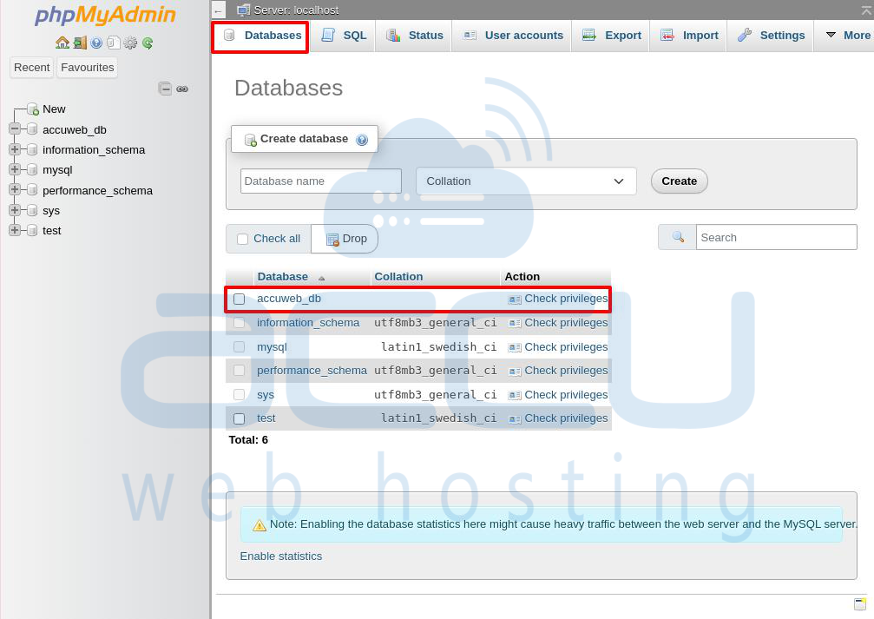874x619 pixels.
Task: Open the phpMyAdmin documentation help icon
Action: tap(96, 43)
